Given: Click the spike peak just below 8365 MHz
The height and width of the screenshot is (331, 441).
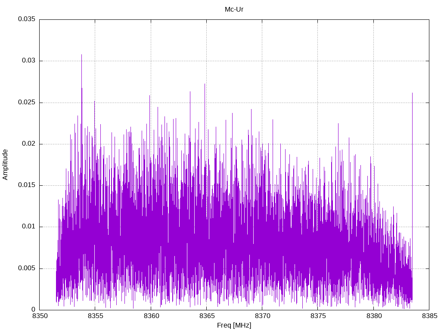Looking at the screenshot, I should coord(205,84).
